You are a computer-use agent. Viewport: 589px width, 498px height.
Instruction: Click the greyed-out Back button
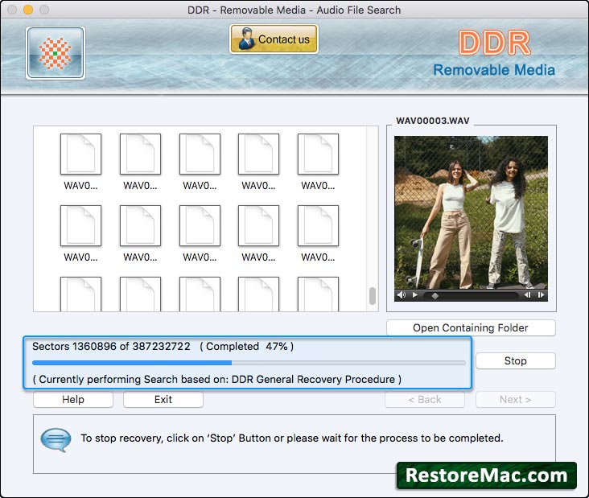click(425, 400)
